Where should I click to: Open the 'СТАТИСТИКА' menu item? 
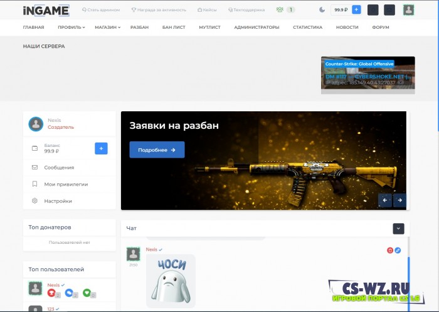click(x=308, y=28)
